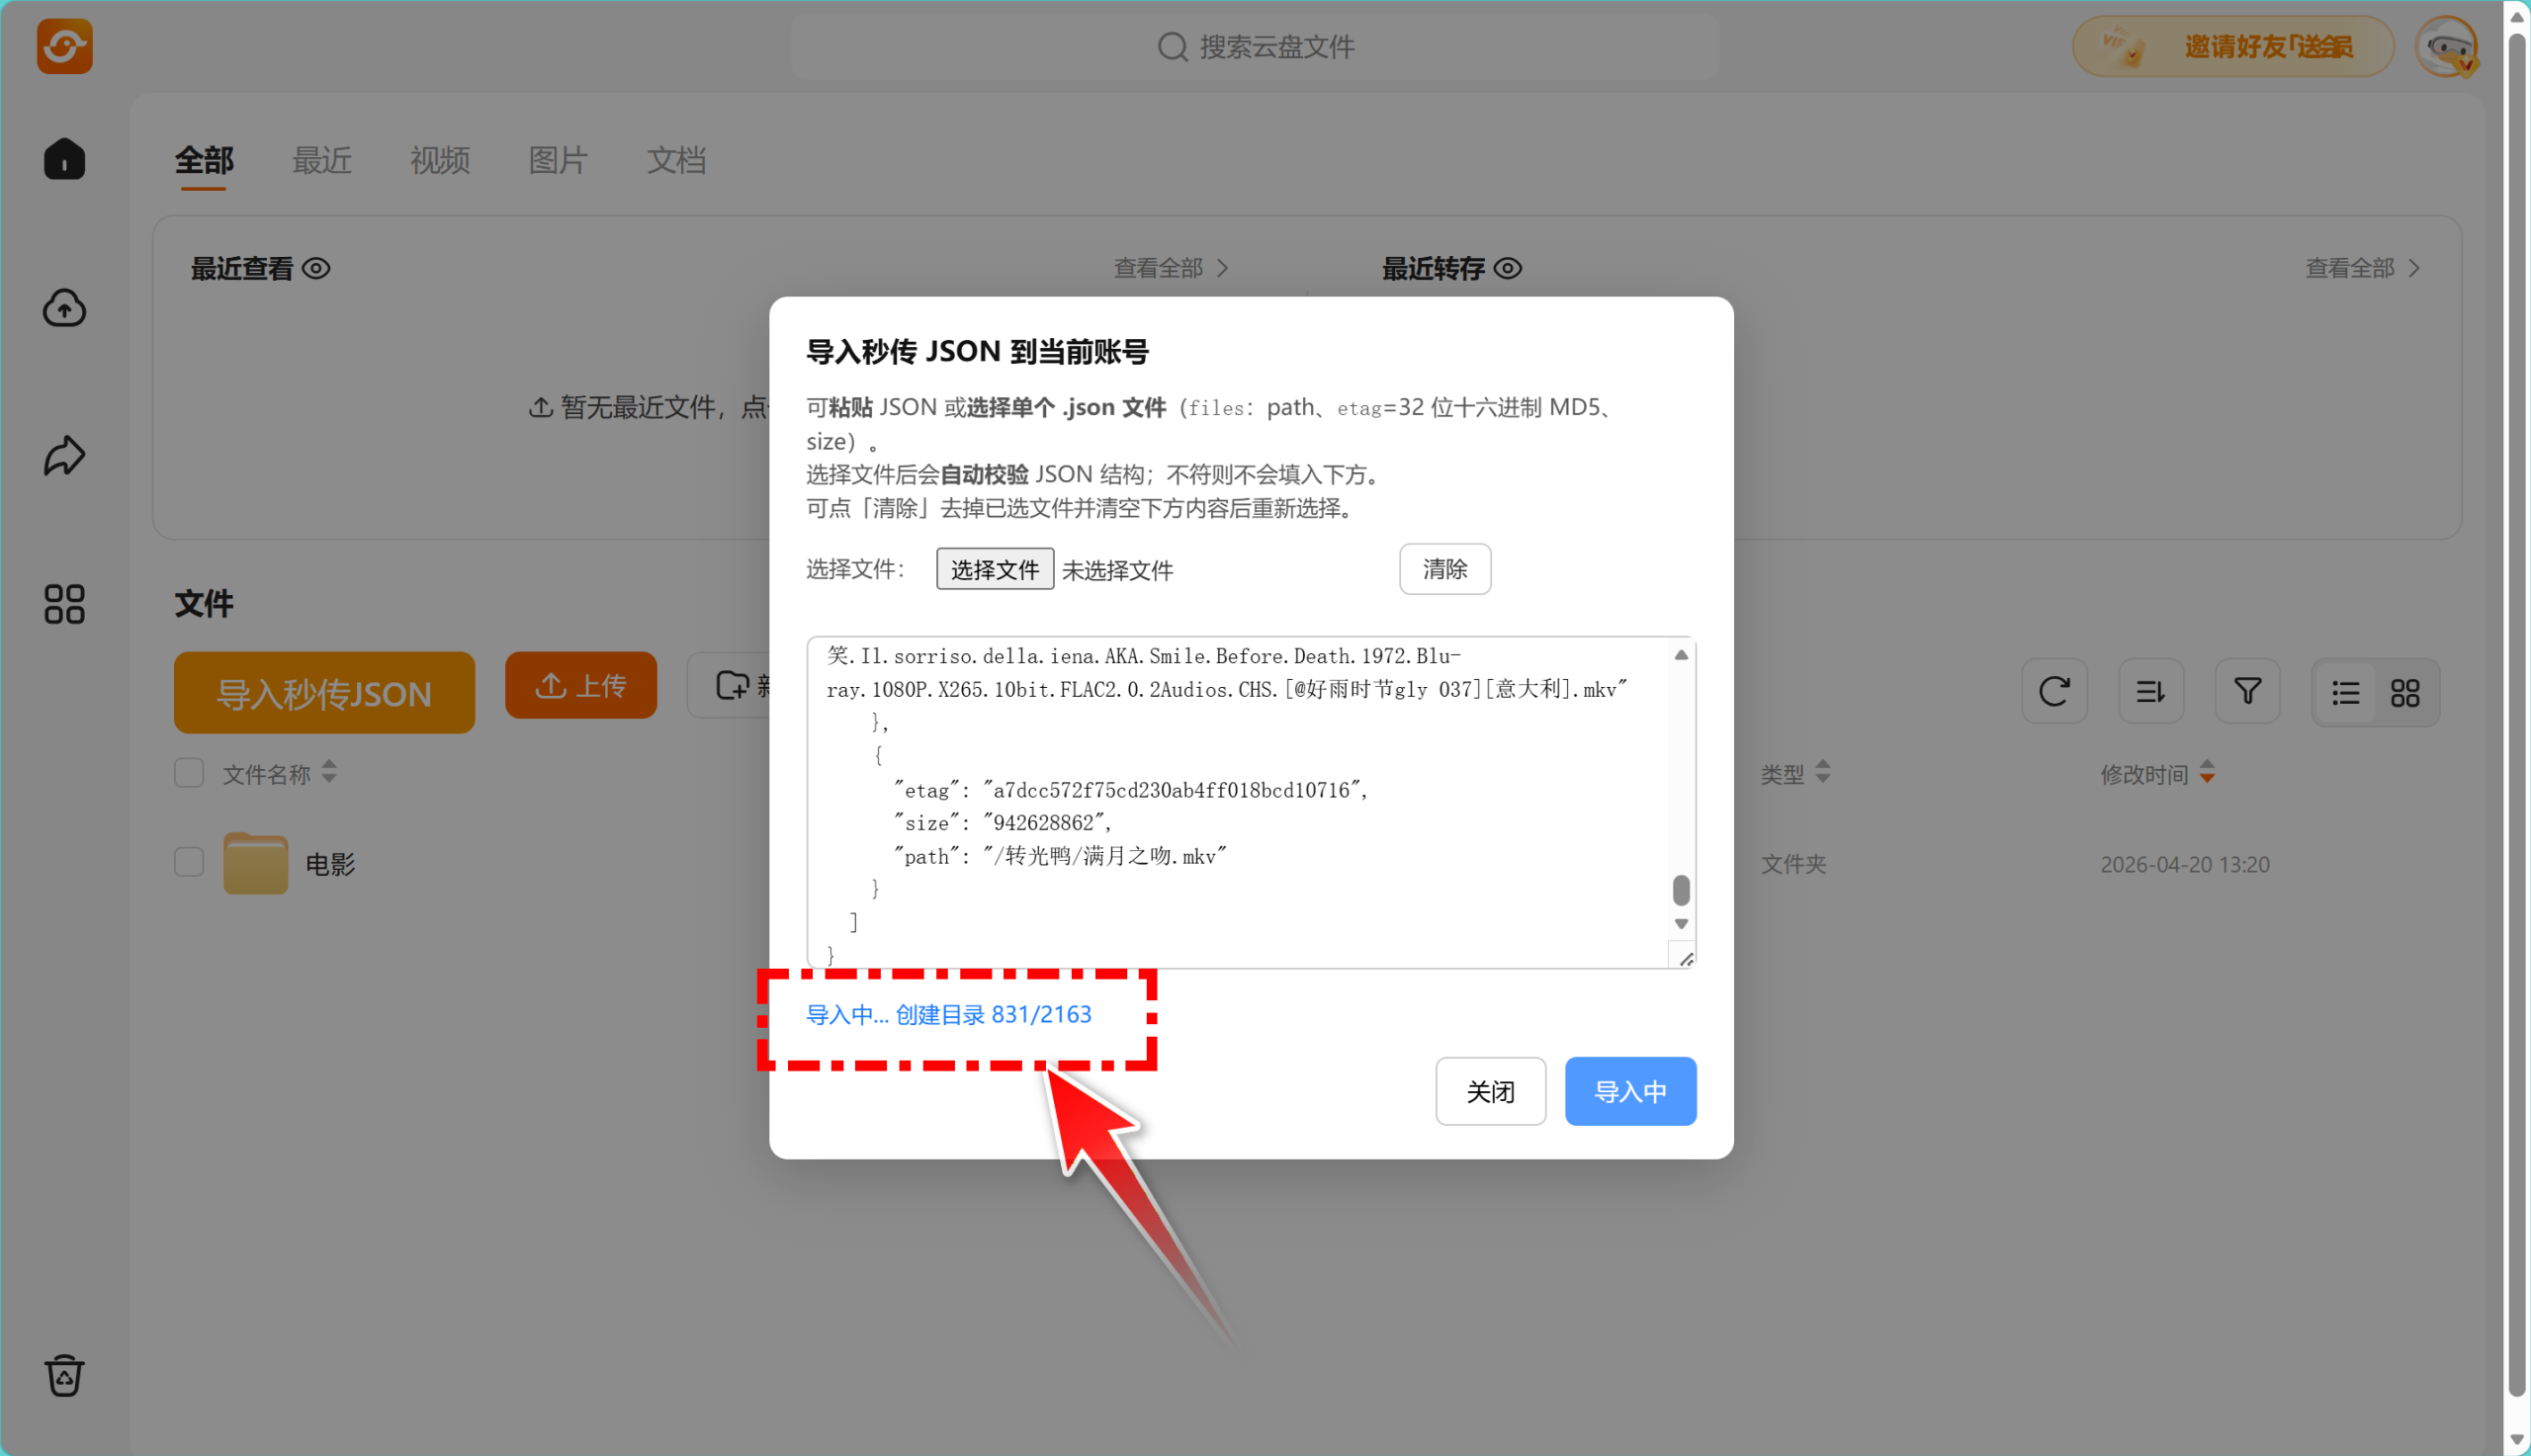
Task: Open the apps grid sidebar icon
Action: [x=64, y=604]
